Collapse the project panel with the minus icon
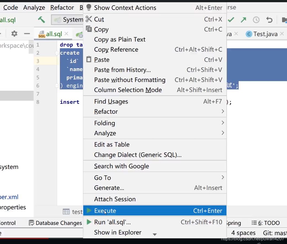287x244 pixels. point(27,33)
